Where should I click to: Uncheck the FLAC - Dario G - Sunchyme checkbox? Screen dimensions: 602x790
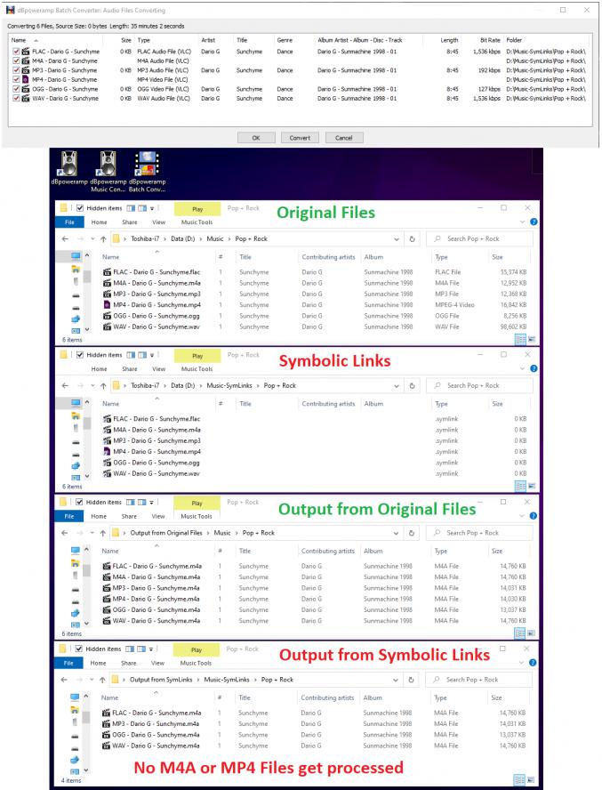(x=15, y=52)
